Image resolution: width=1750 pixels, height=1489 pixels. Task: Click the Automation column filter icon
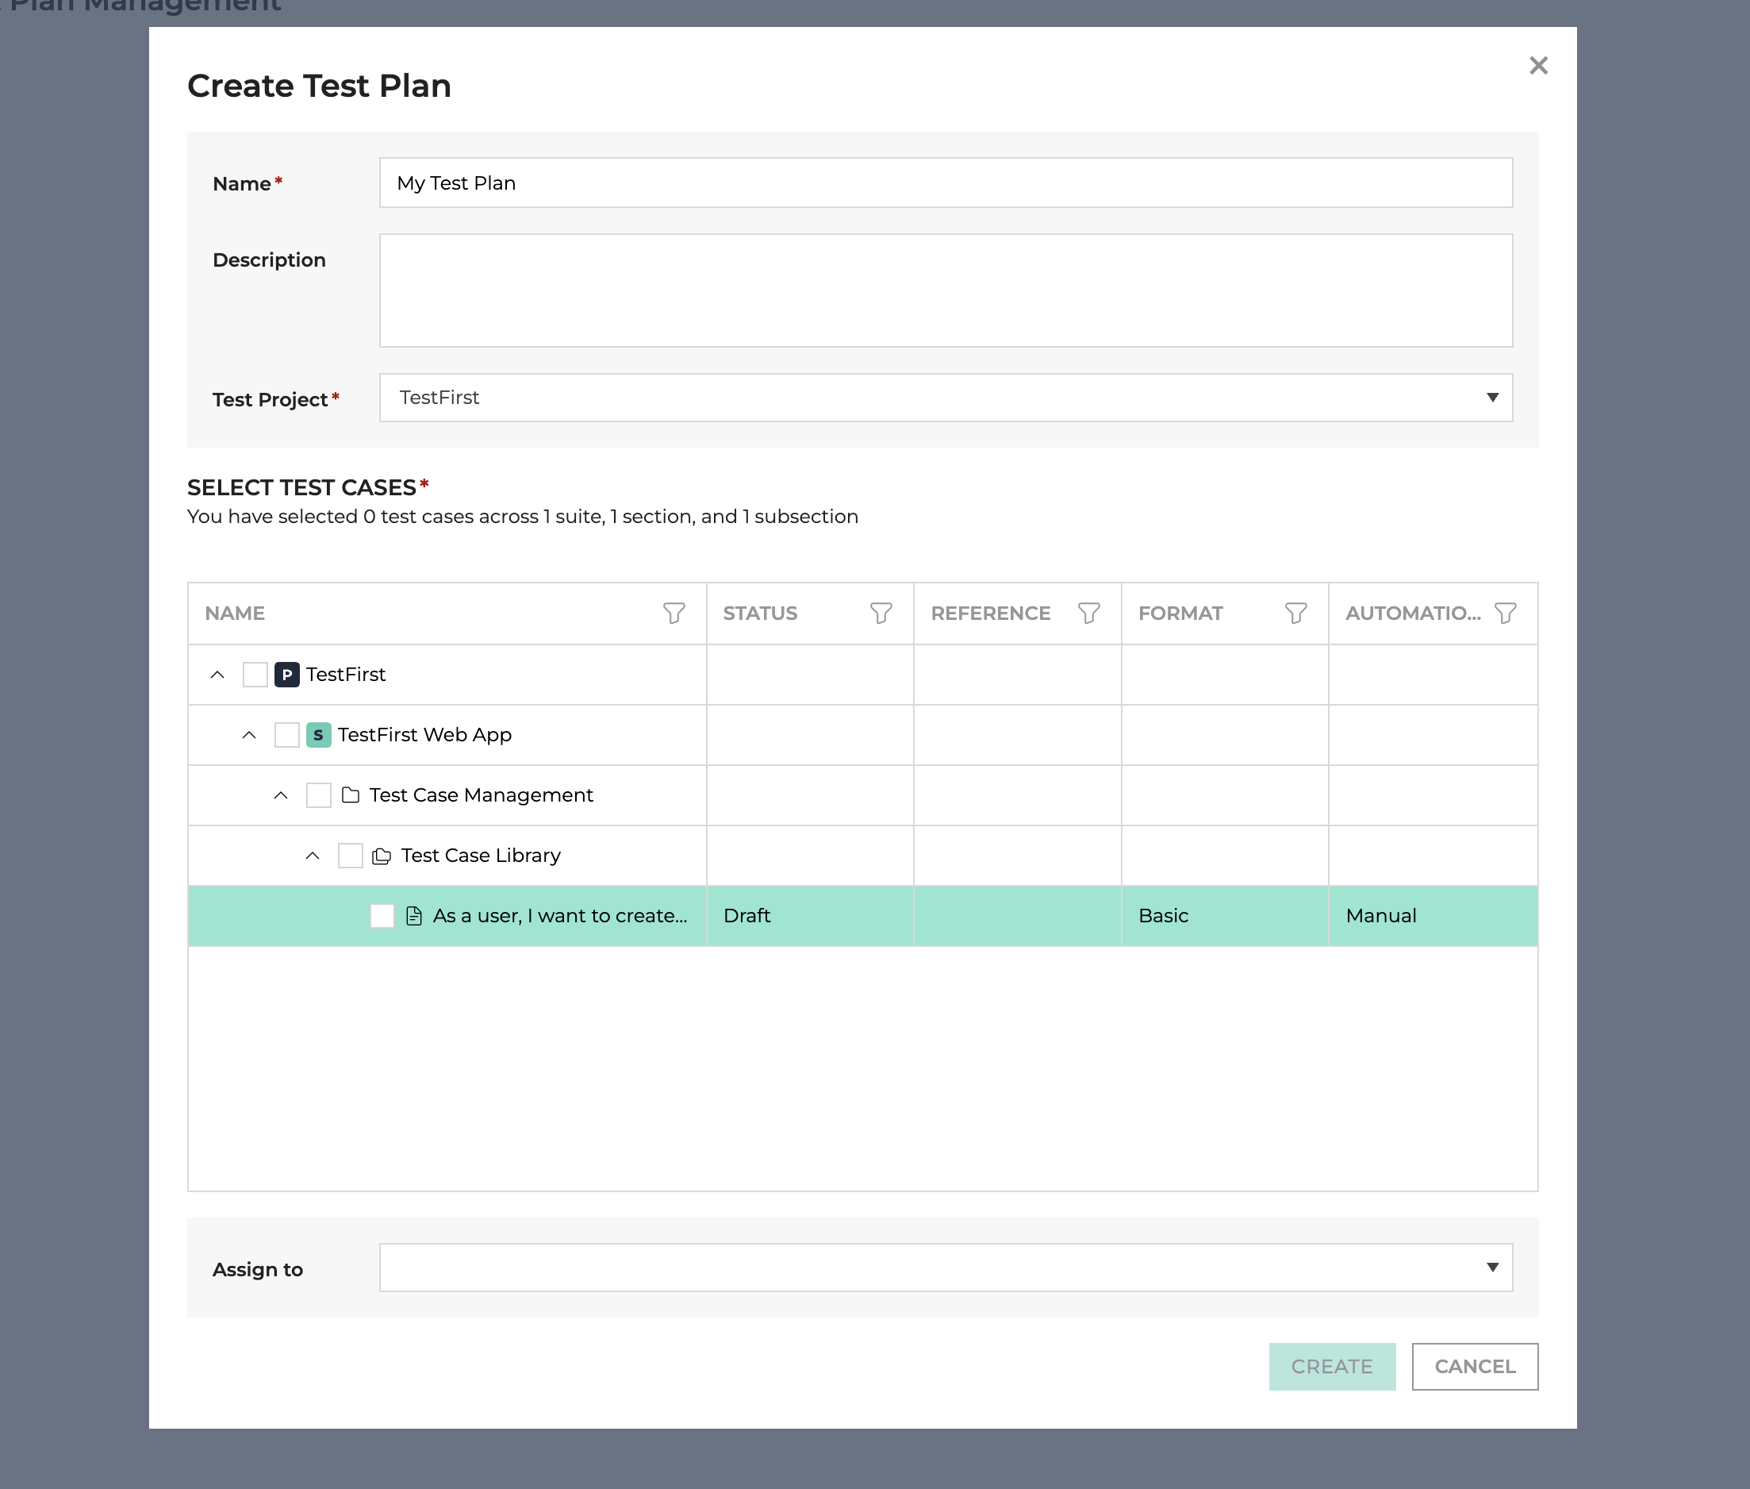point(1507,613)
